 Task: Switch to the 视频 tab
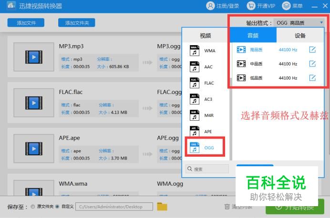206,36
